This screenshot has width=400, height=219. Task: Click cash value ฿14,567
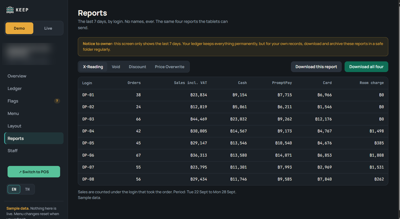coord(238,131)
